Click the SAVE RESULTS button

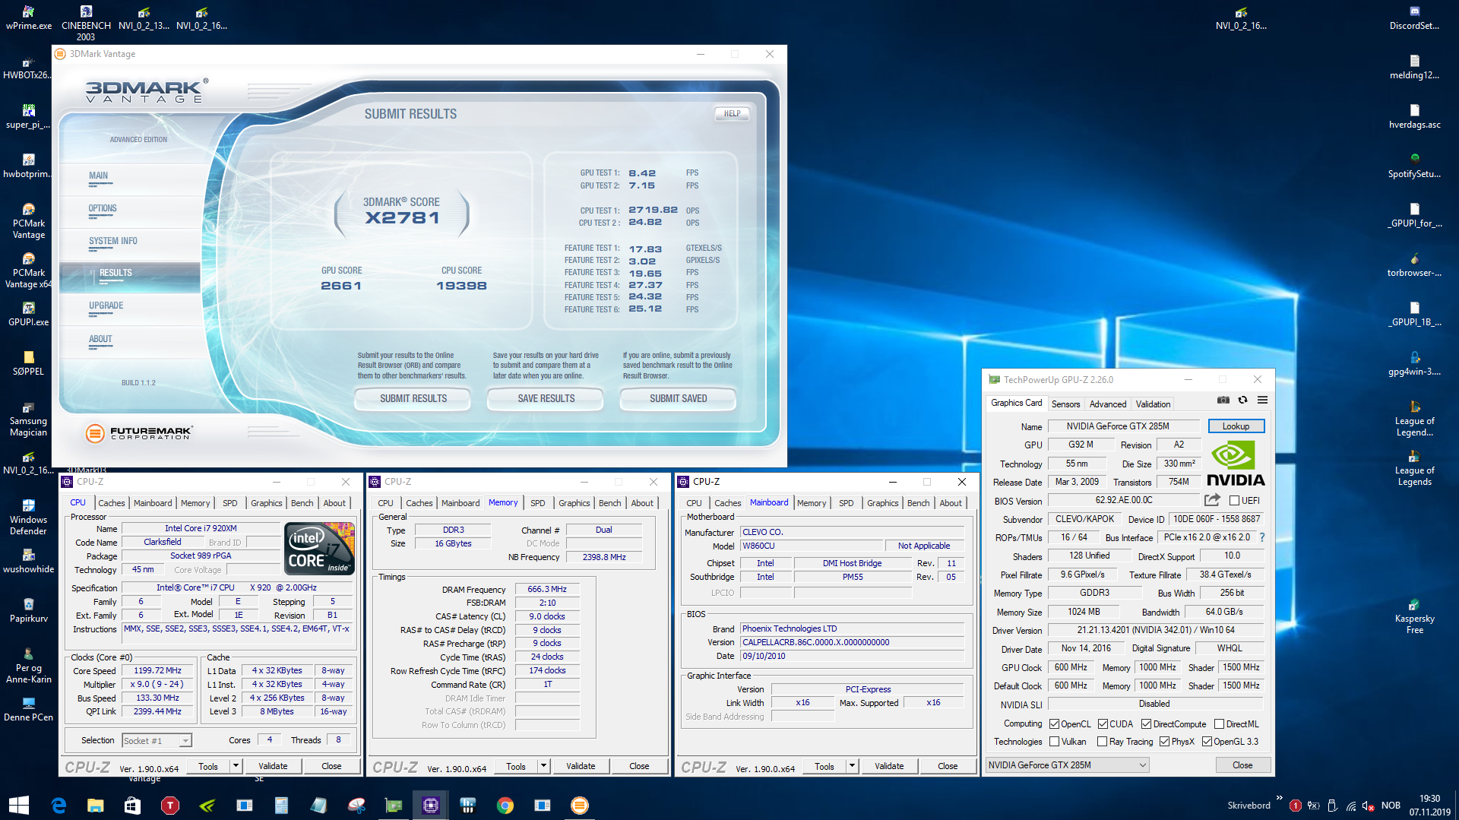point(546,398)
